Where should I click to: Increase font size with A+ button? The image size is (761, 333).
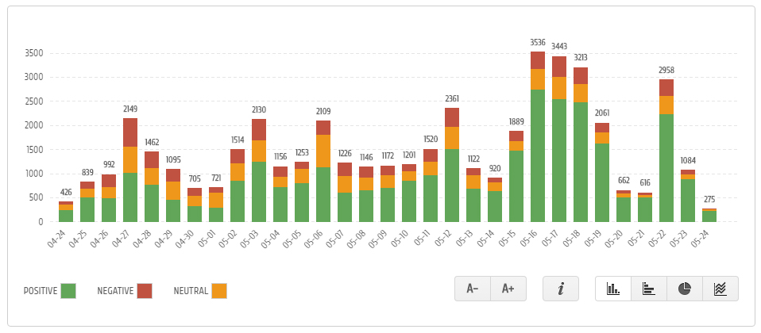(508, 289)
